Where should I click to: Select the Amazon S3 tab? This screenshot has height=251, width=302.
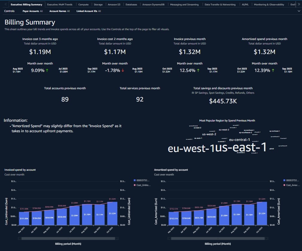pos(114,4)
